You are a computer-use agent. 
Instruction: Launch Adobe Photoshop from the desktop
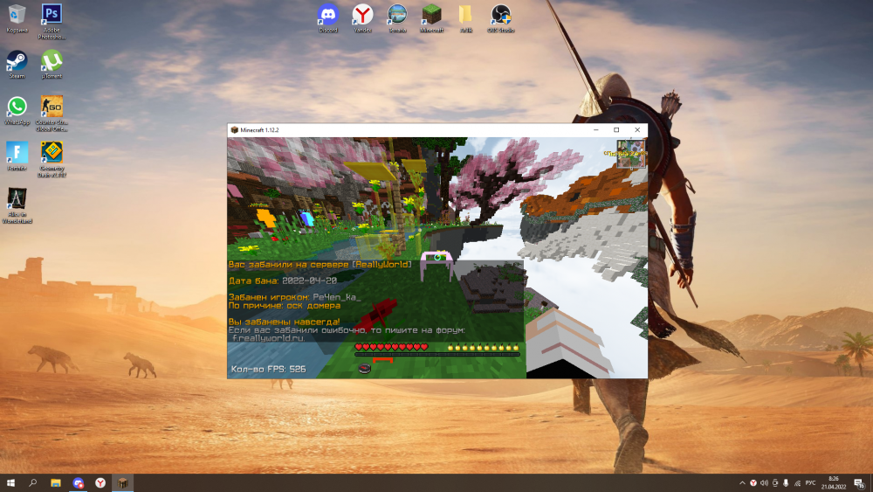coord(52,22)
